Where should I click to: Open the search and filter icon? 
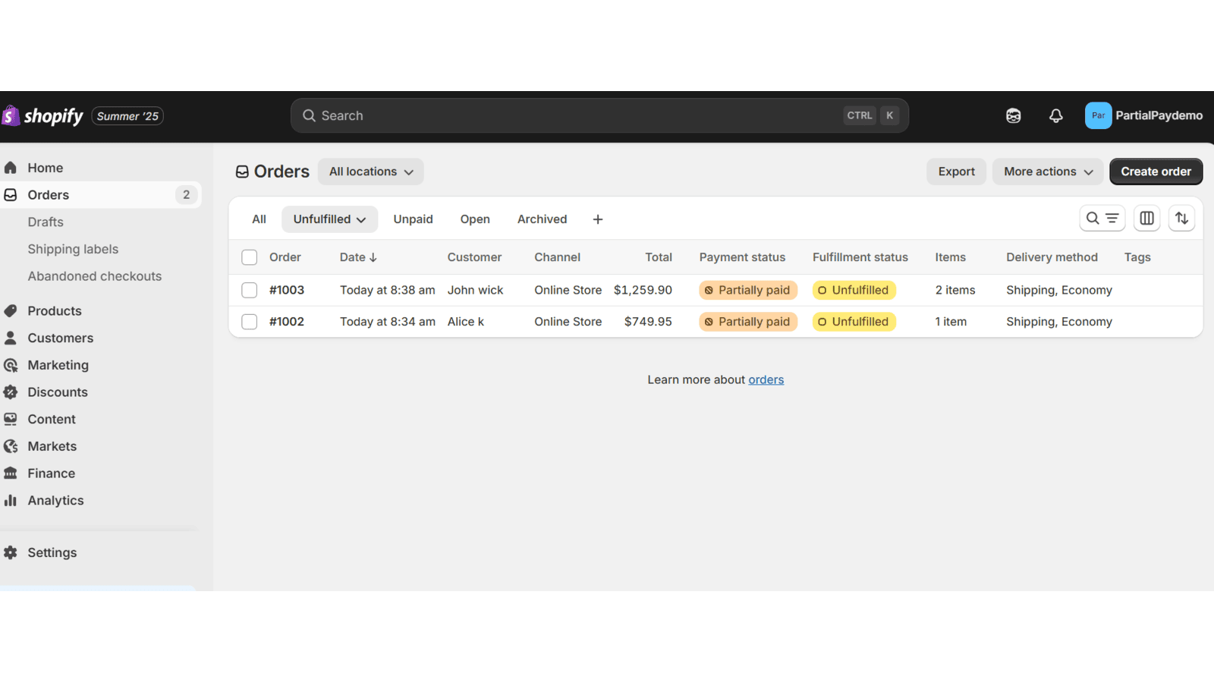(x=1102, y=218)
